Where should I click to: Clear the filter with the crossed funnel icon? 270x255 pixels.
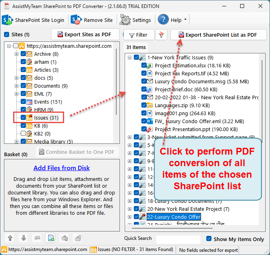pos(161,35)
